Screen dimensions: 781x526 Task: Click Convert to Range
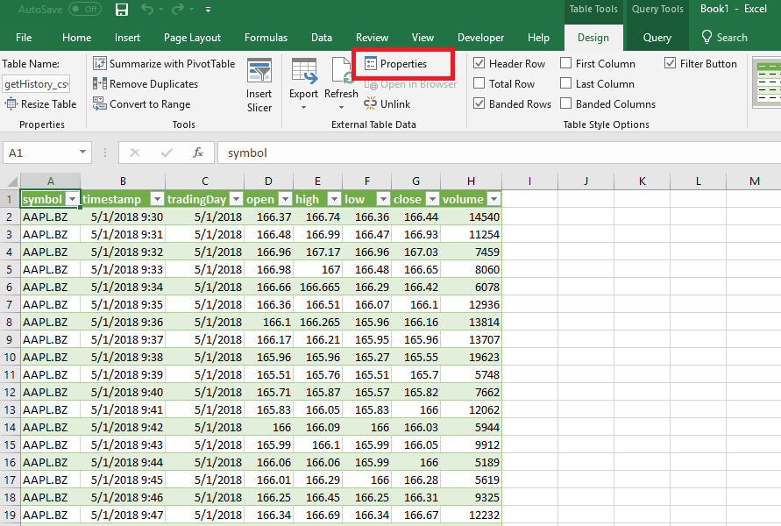click(x=142, y=104)
